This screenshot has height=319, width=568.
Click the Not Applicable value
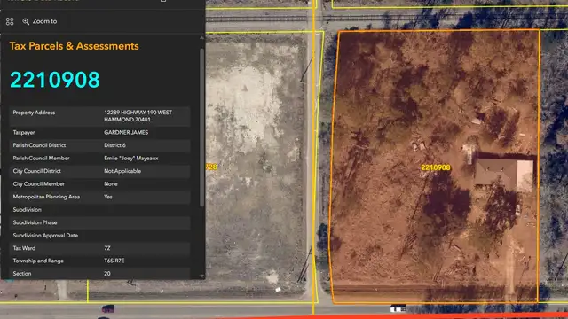click(122, 171)
